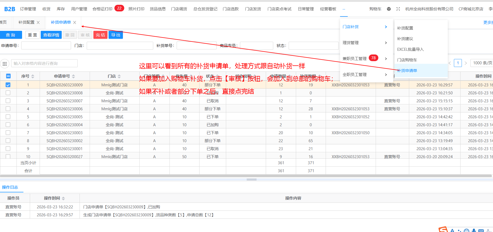Sort operation log by 操作时间 arrows
Screen dimensions: 493x232
point(63,199)
